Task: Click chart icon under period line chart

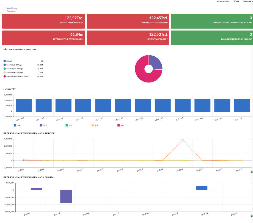Action: pyautogui.click(x=251, y=172)
